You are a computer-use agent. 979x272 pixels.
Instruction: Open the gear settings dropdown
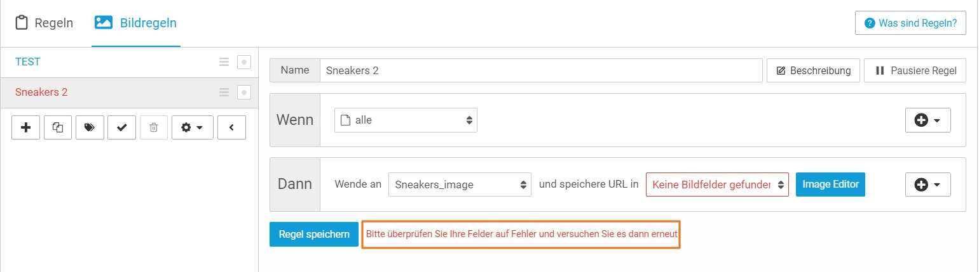193,127
